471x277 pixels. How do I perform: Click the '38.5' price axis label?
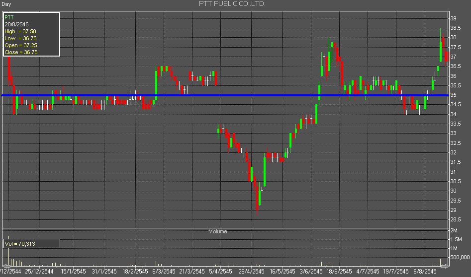point(456,28)
